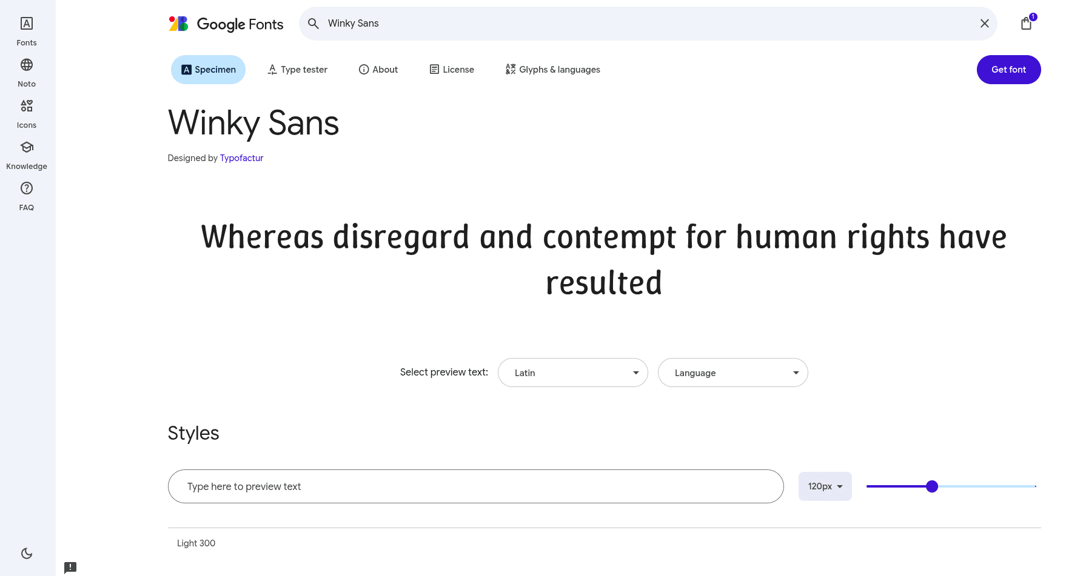Open the feedback icon at bottom left
This screenshot has height=576, width=1086.
70,567
